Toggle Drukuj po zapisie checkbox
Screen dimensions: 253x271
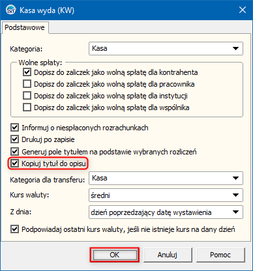tap(14, 139)
